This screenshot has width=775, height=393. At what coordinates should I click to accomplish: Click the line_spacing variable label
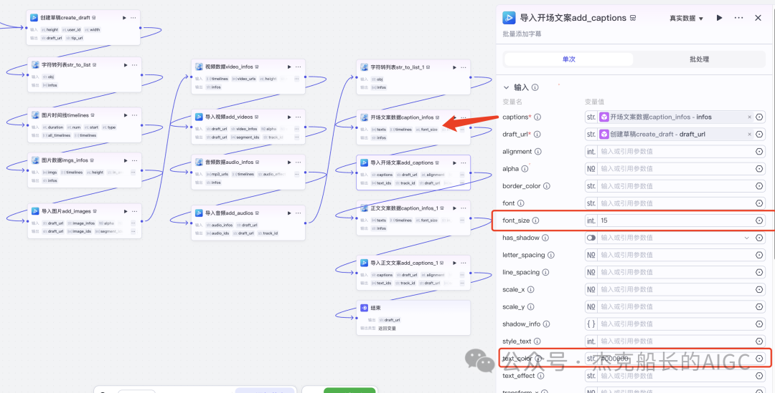click(x=521, y=273)
